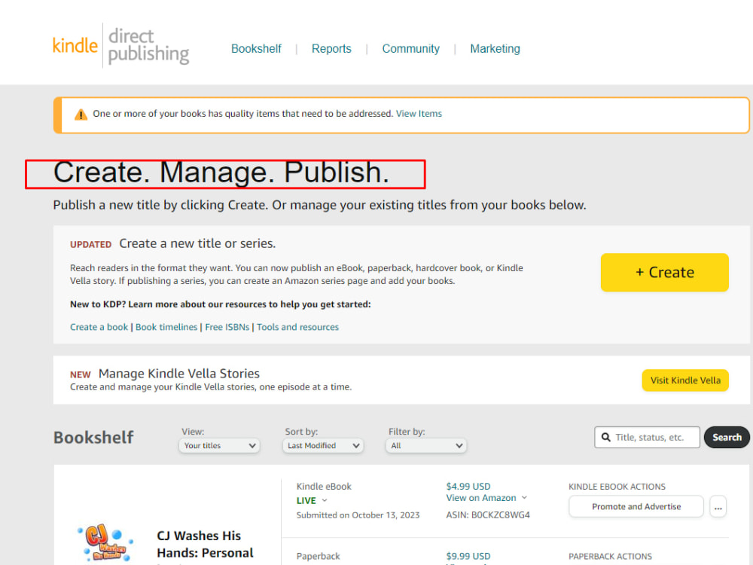Image resolution: width=753 pixels, height=565 pixels.
Task: Open the Free ISBNs link
Action: pos(227,327)
